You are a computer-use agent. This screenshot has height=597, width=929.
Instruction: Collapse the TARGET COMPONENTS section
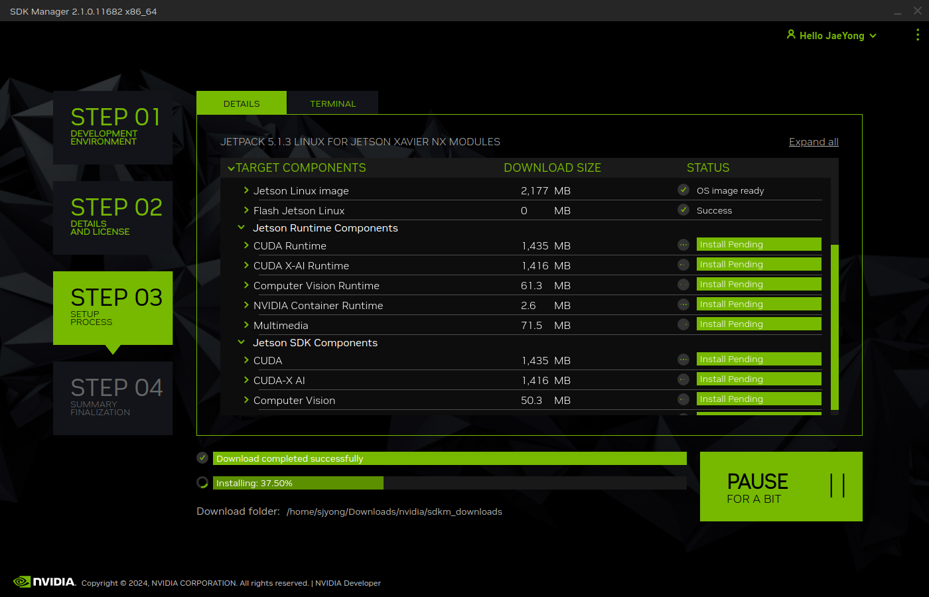click(231, 168)
